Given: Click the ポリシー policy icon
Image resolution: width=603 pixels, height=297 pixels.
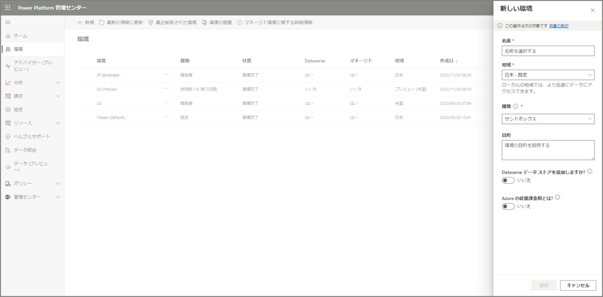Looking at the screenshot, I should pyautogui.click(x=8, y=184).
